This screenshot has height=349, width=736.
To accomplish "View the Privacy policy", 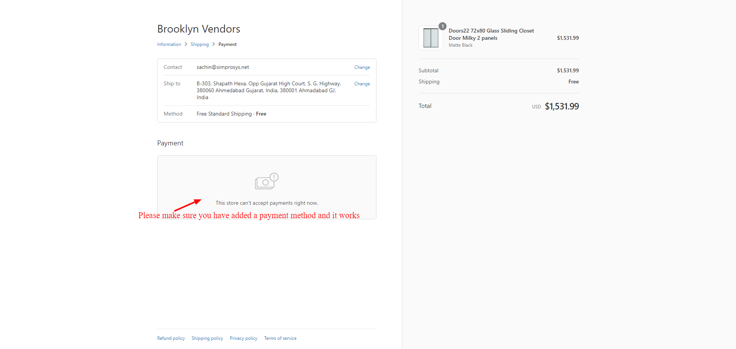I will click(243, 338).
